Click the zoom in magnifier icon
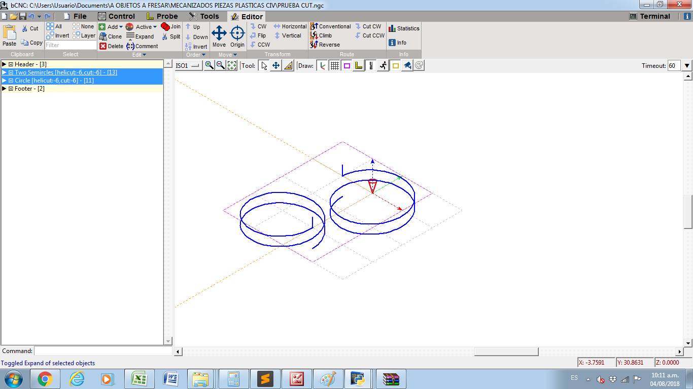The image size is (693, 389). pos(209,65)
